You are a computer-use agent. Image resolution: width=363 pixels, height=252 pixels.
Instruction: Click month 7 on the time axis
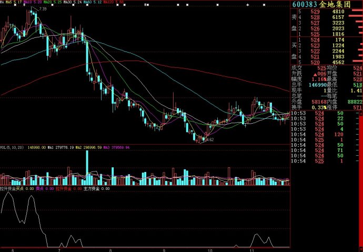(59, 250)
